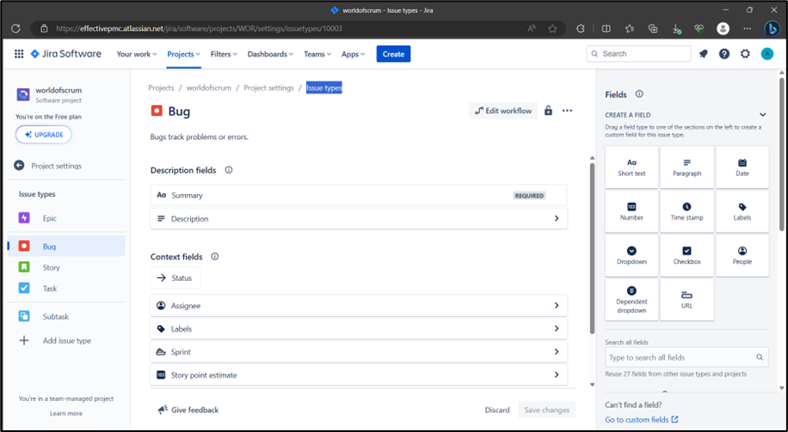Open the settings gear icon
Screen dimensions: 788x432
pyautogui.click(x=745, y=54)
